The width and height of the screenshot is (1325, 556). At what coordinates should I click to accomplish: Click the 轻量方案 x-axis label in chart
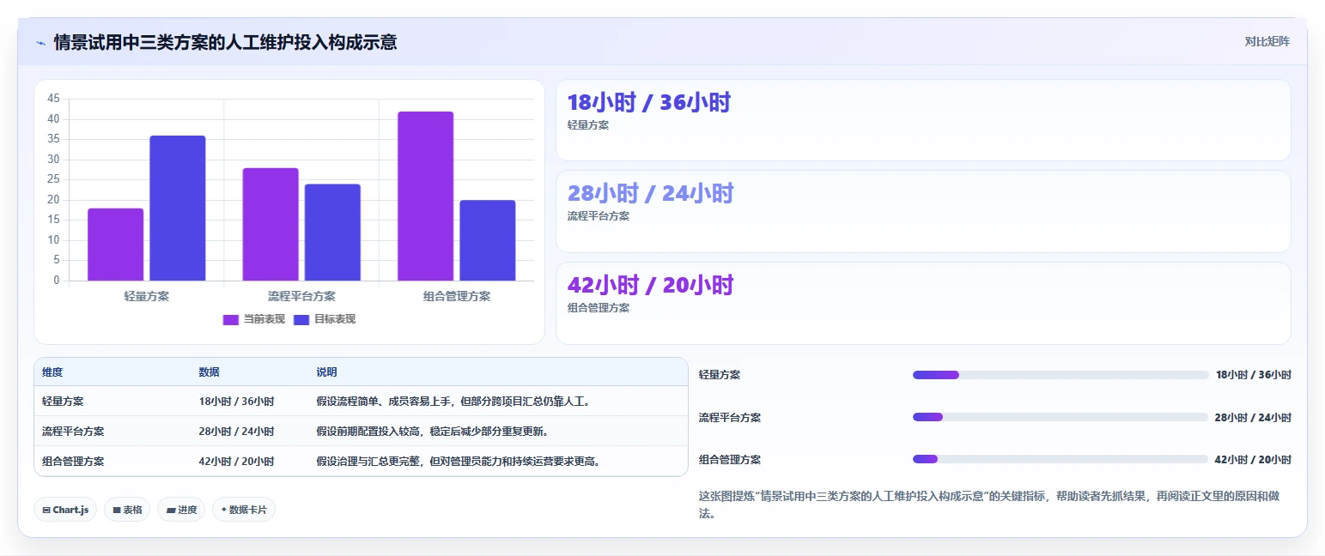click(x=147, y=296)
